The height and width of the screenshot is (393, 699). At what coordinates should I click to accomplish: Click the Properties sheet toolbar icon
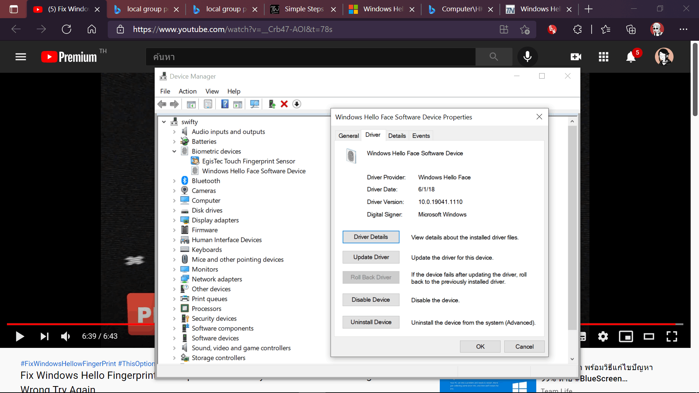208,104
